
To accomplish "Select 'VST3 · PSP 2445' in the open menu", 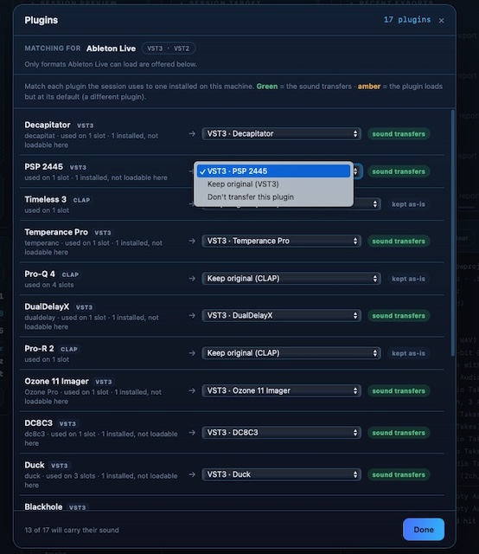I will pyautogui.click(x=273, y=171).
